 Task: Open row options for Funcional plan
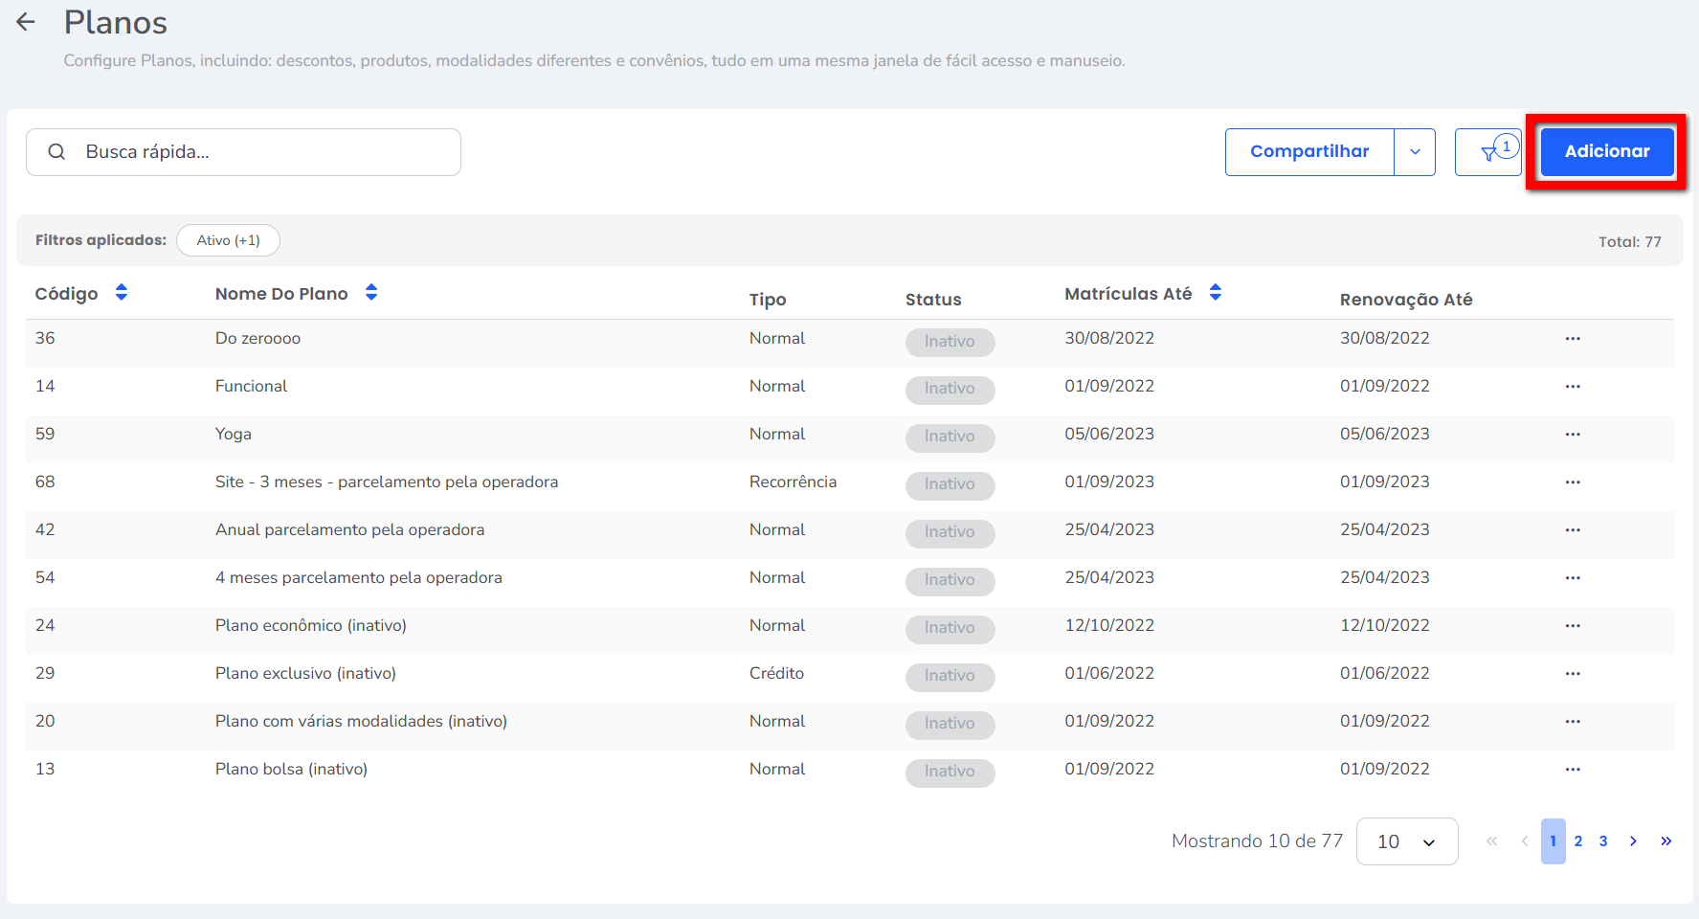coord(1572,387)
